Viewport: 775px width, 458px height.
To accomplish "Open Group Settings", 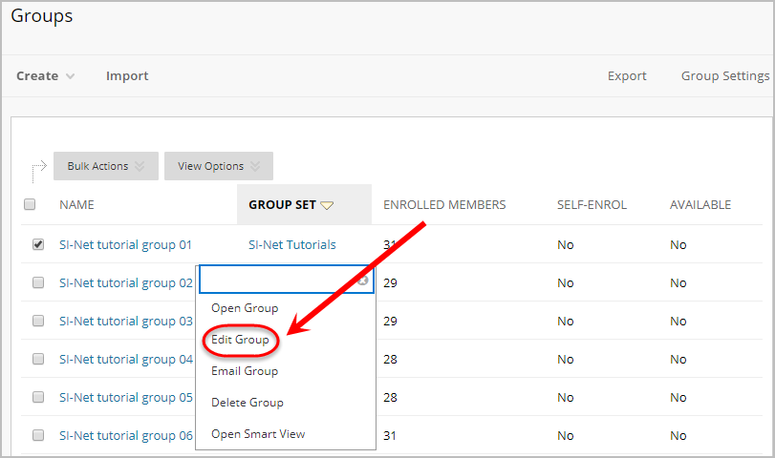I will click(x=725, y=76).
